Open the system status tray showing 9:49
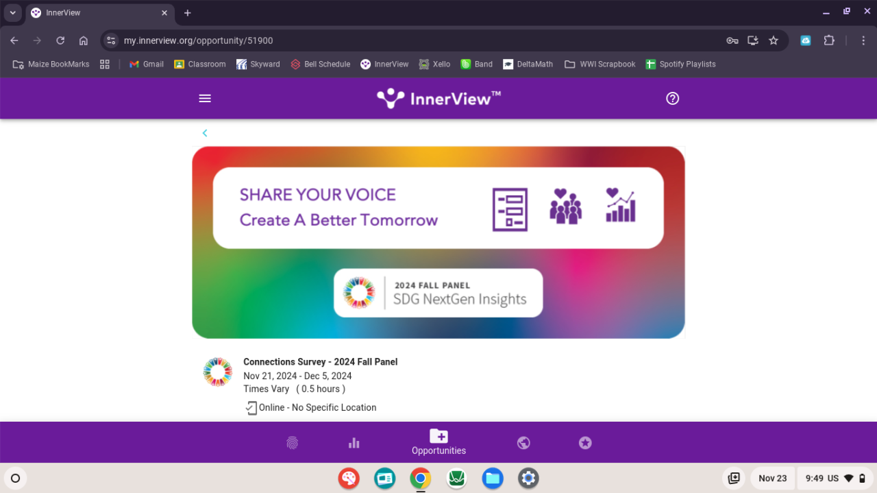This screenshot has width=877, height=493. tap(836, 478)
